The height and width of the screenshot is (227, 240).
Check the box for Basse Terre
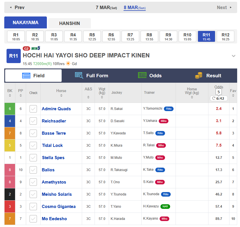pyautogui.click(x=33, y=133)
